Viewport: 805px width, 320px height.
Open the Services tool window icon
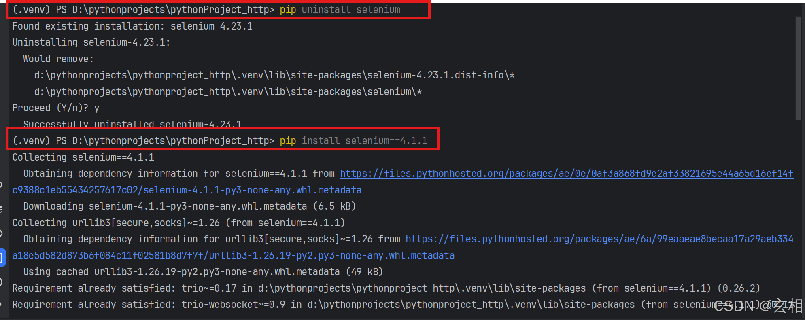[x=1, y=233]
